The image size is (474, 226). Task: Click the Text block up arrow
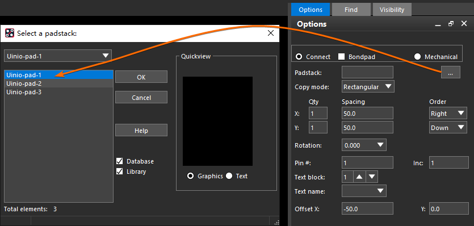pos(359,177)
